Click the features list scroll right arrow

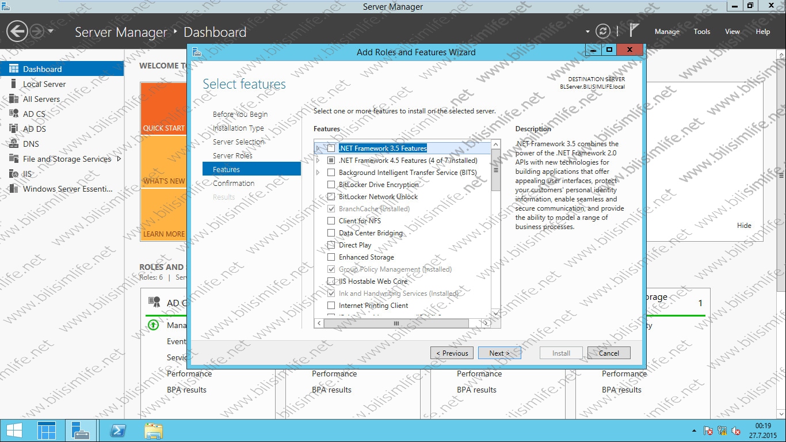click(486, 323)
